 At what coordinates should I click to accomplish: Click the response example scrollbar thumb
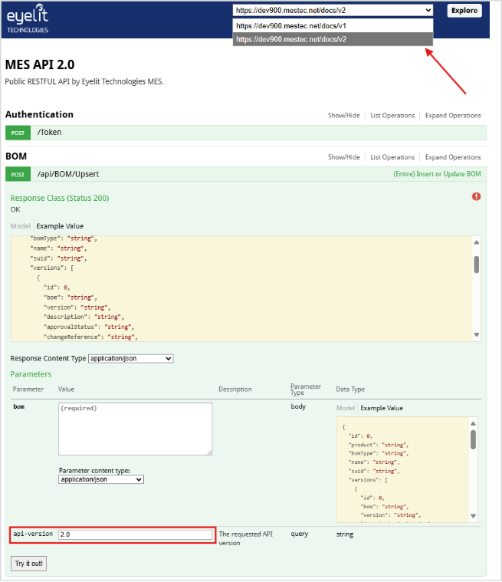(x=477, y=265)
